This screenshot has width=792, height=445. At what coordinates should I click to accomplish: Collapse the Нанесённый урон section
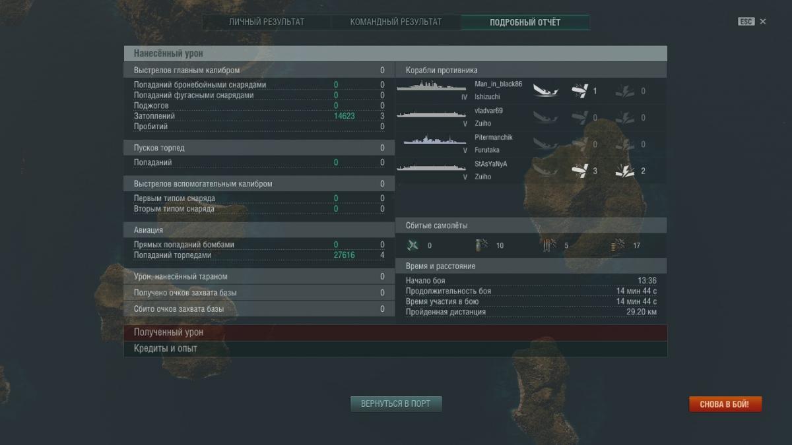click(x=395, y=53)
